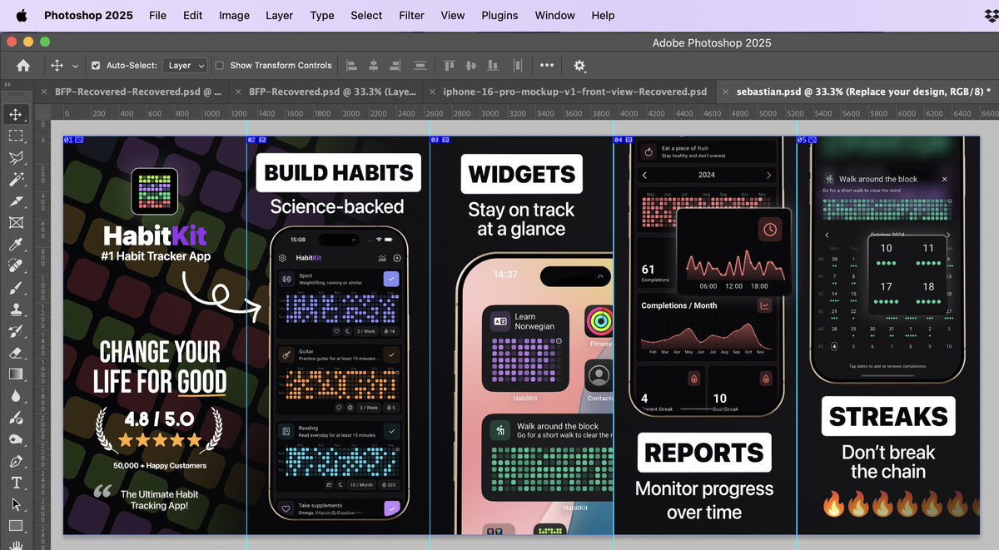Image resolution: width=999 pixels, height=550 pixels.
Task: Select the Path Selection arrow tool
Action: (x=16, y=504)
